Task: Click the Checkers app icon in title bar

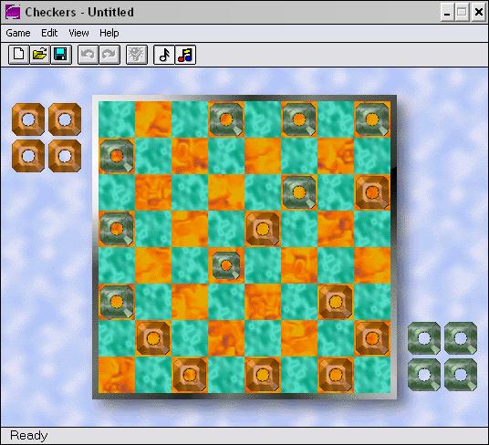Action: click(13, 12)
